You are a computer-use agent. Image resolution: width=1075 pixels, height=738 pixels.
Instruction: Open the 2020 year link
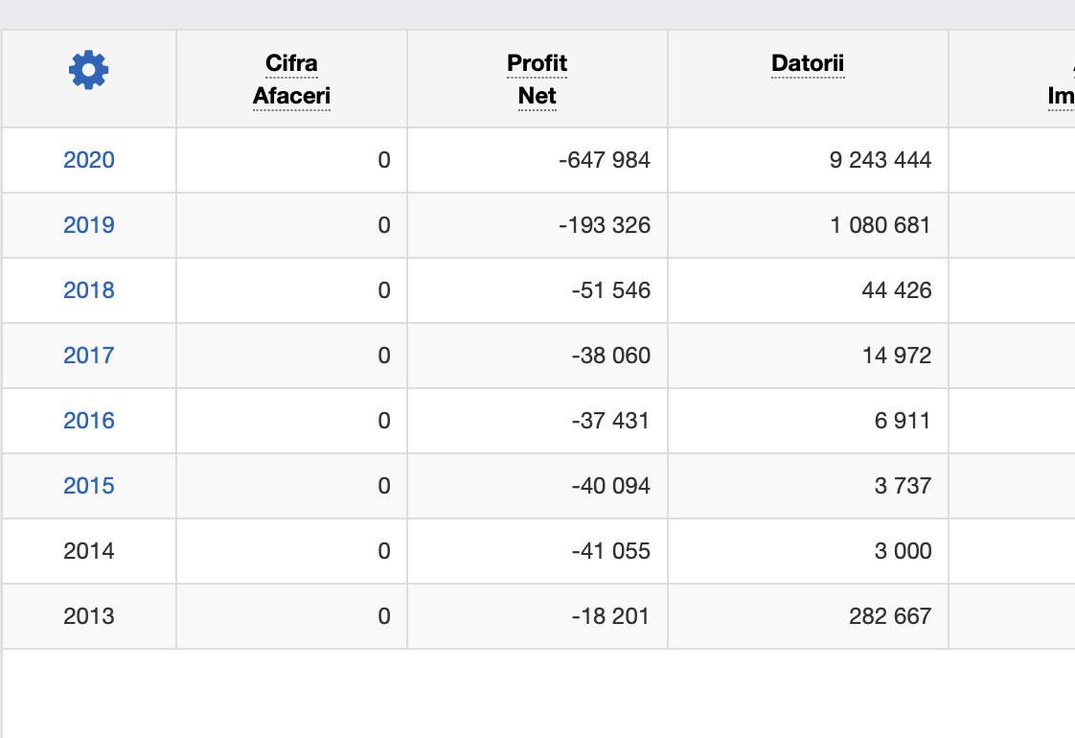89,160
